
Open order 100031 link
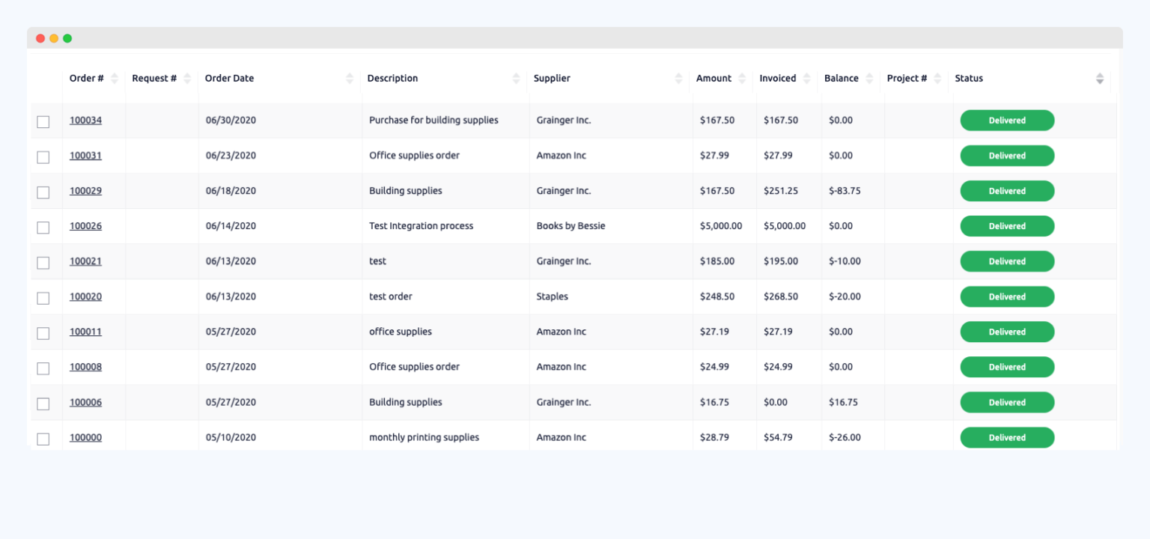point(85,156)
